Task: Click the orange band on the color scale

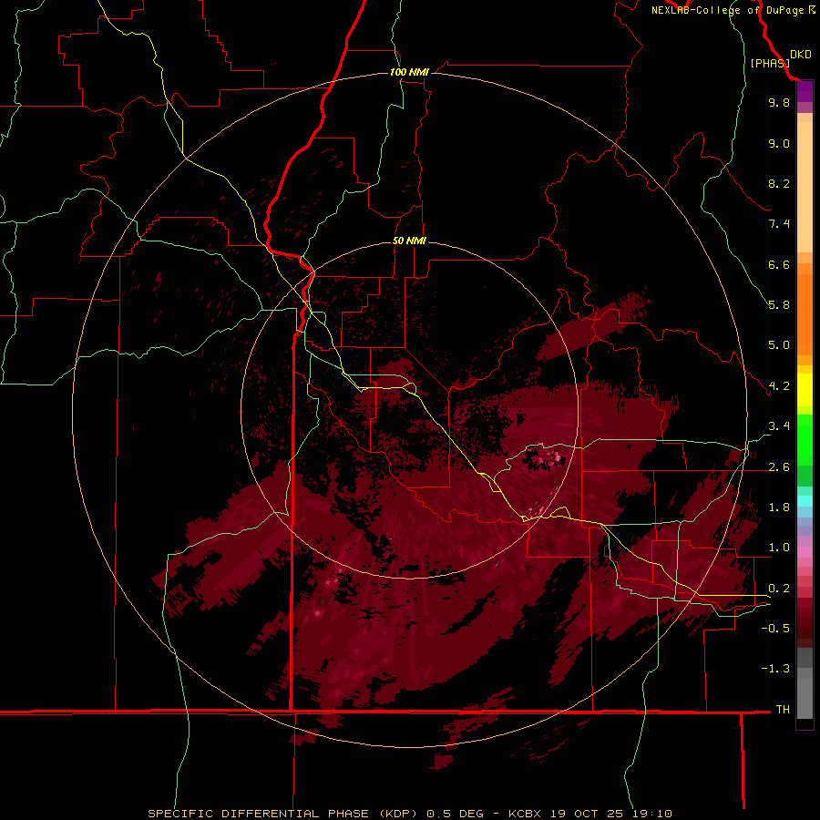Action: click(805, 314)
